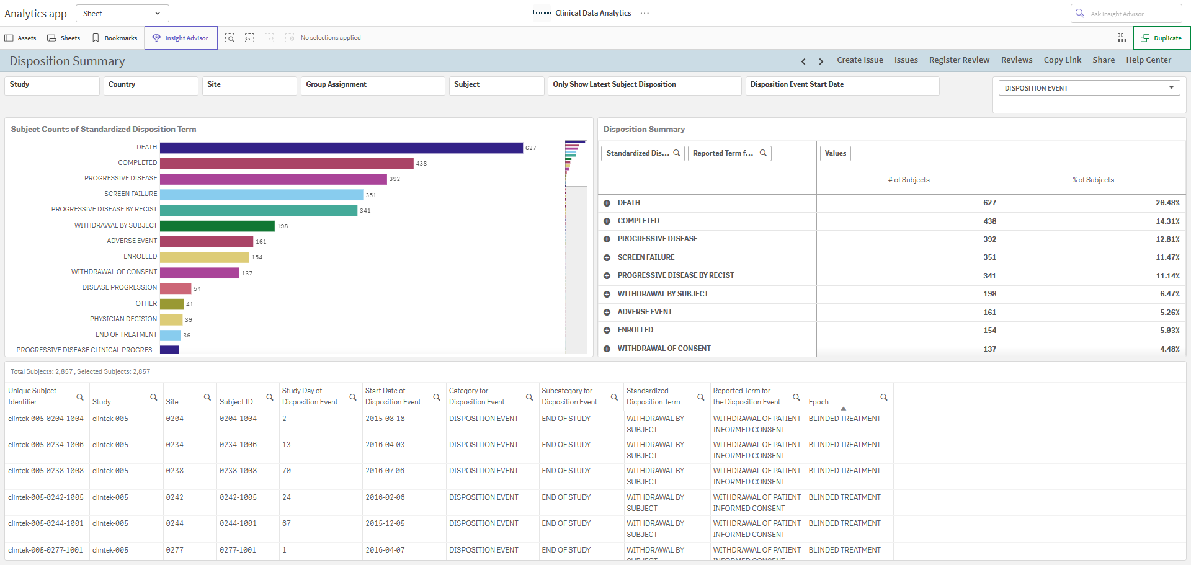Click the smart search selections icon
The image size is (1191, 565).
click(x=230, y=38)
